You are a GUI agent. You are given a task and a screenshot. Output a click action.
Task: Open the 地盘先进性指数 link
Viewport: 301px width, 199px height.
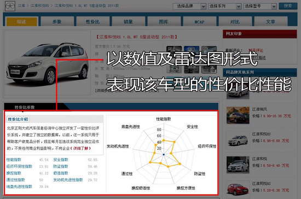19,186
